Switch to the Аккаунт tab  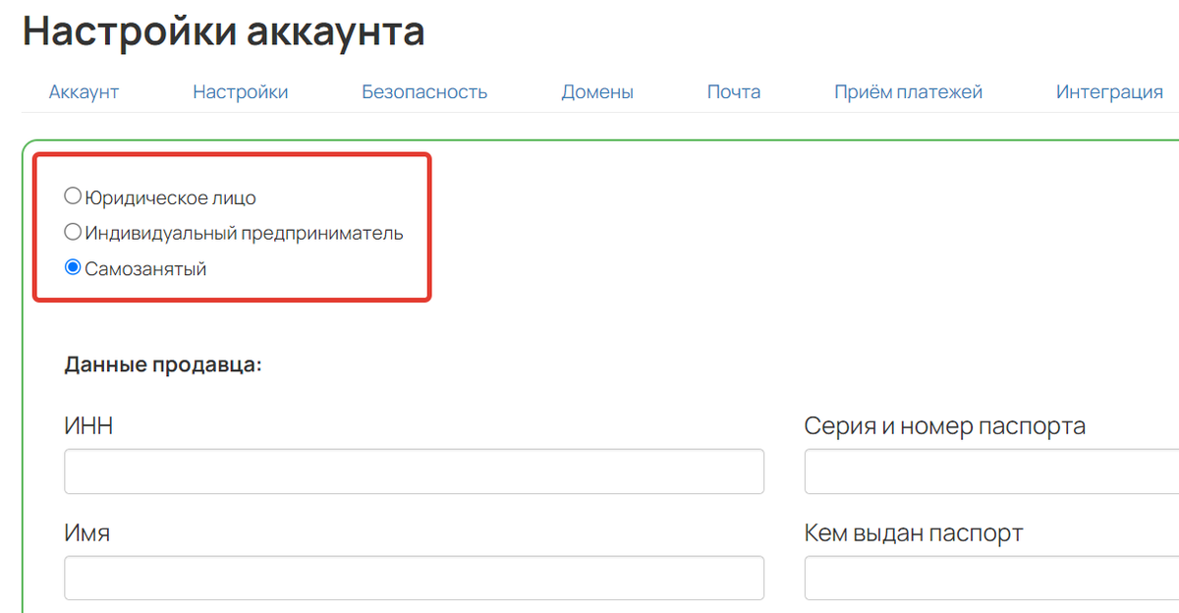(84, 91)
